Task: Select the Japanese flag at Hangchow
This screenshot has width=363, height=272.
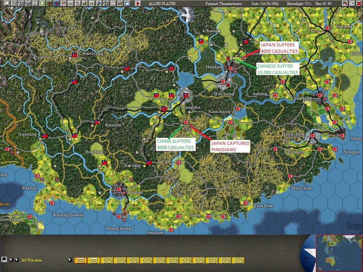Action: tap(313, 136)
